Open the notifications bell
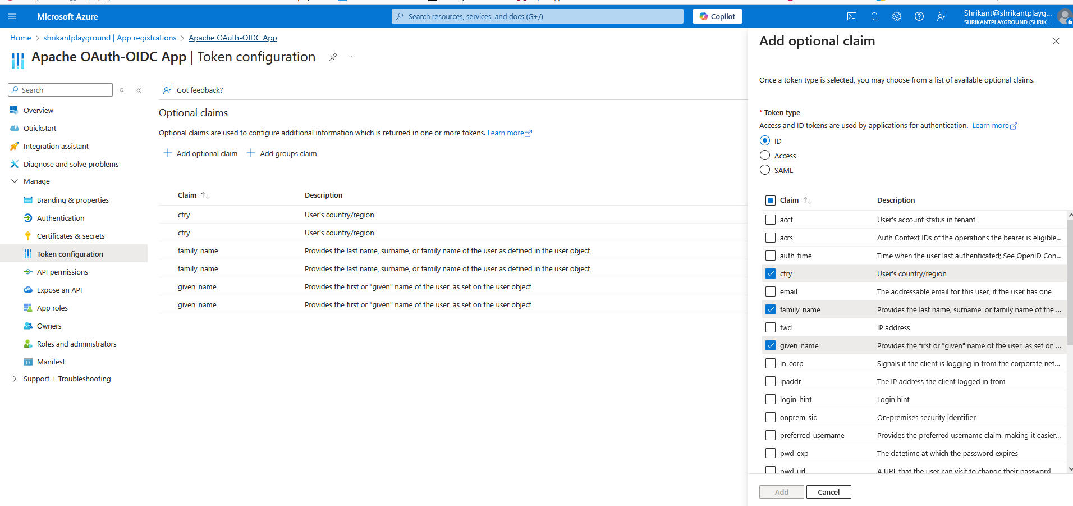 pyautogui.click(x=874, y=16)
